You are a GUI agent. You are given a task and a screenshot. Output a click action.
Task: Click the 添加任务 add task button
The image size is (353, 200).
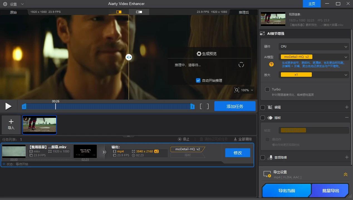235,106
